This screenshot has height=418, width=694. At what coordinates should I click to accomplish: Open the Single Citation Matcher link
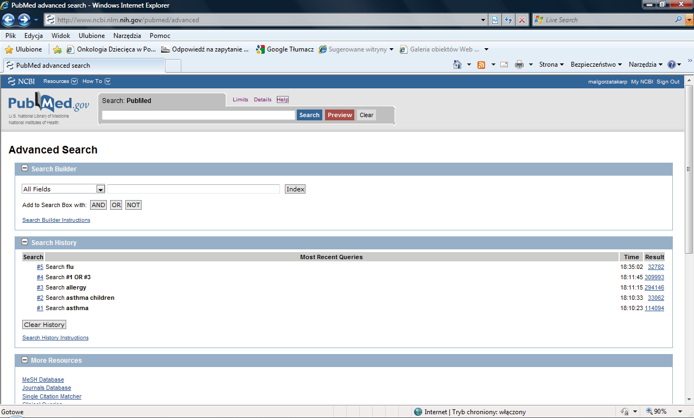coord(52,397)
